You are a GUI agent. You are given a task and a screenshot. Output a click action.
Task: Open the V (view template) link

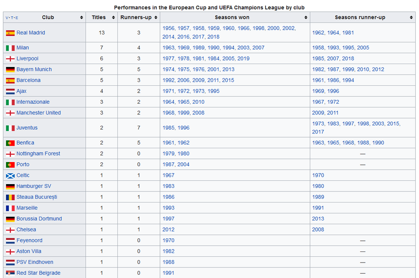pos(7,18)
